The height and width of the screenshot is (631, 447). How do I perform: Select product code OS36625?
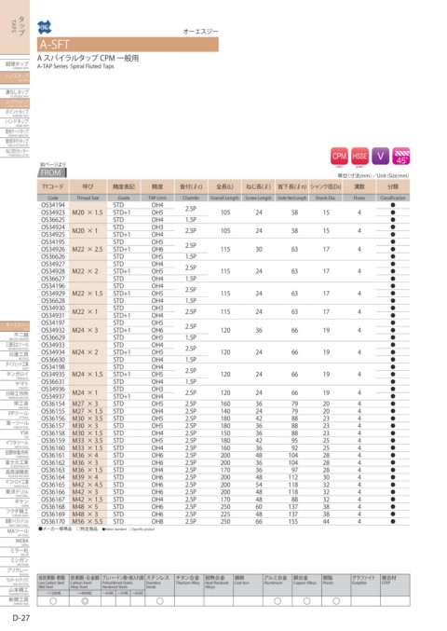click(53, 220)
